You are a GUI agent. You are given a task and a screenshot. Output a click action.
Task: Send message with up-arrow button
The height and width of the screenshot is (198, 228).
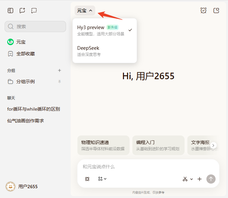211,179
